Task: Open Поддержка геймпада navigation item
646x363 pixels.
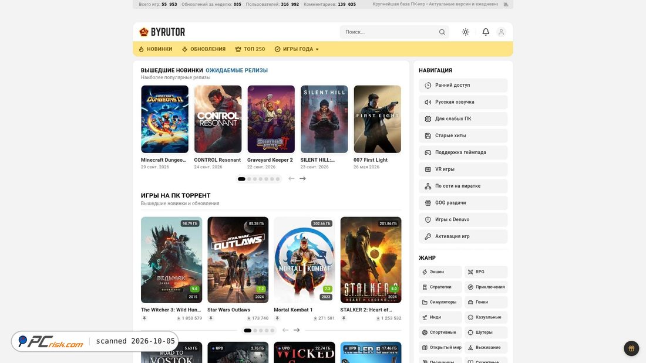Action: coord(463,152)
